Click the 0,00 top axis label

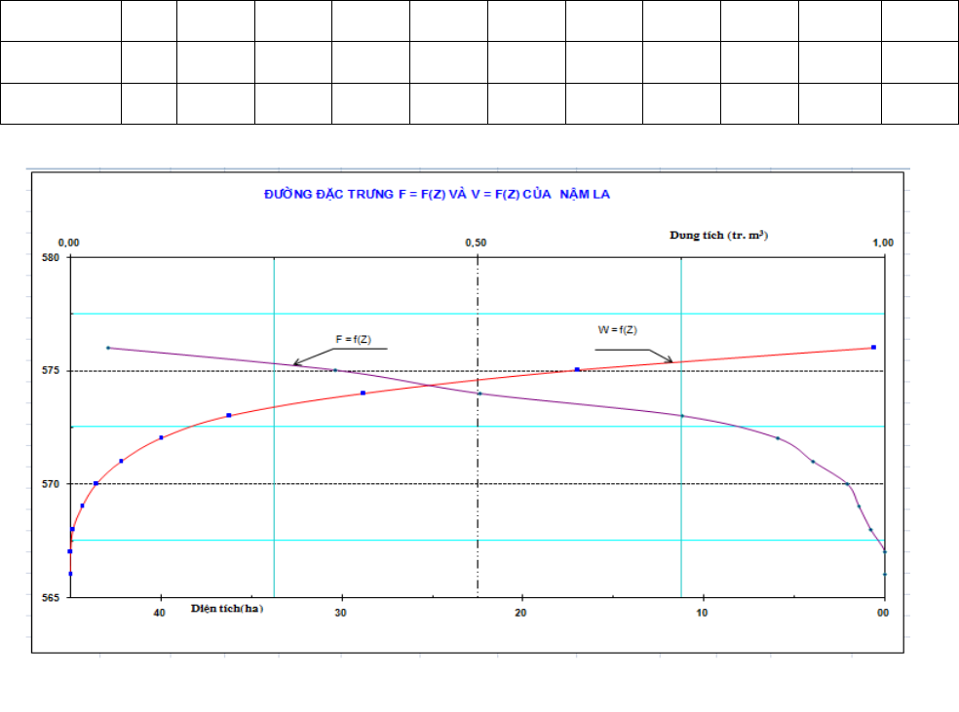click(68, 243)
